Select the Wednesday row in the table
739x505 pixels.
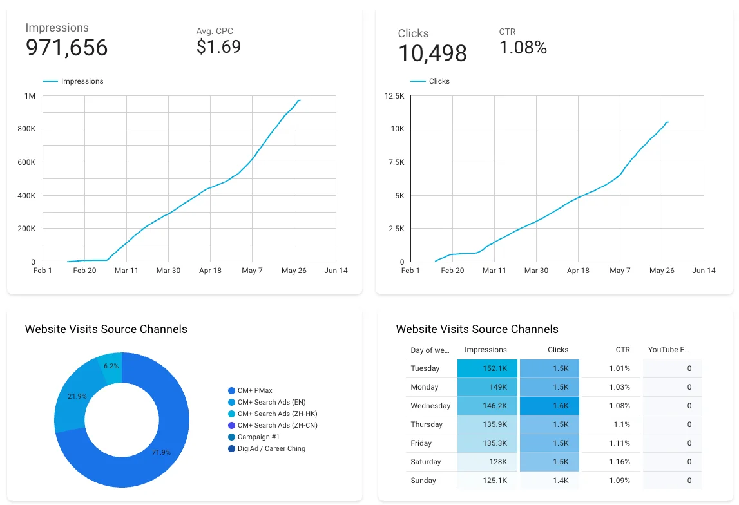pos(430,406)
